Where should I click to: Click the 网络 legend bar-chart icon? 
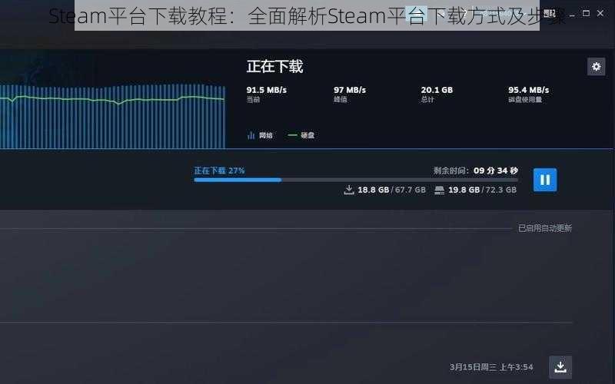(251, 136)
